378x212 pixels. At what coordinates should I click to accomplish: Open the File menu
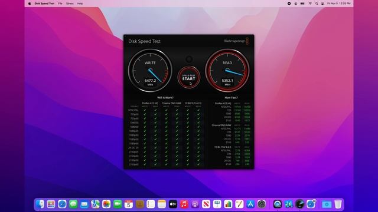[x=60, y=4]
